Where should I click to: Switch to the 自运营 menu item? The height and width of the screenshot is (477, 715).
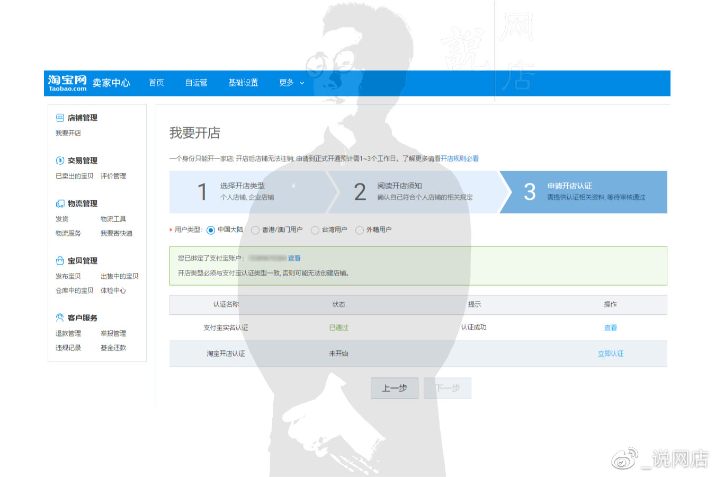(195, 83)
